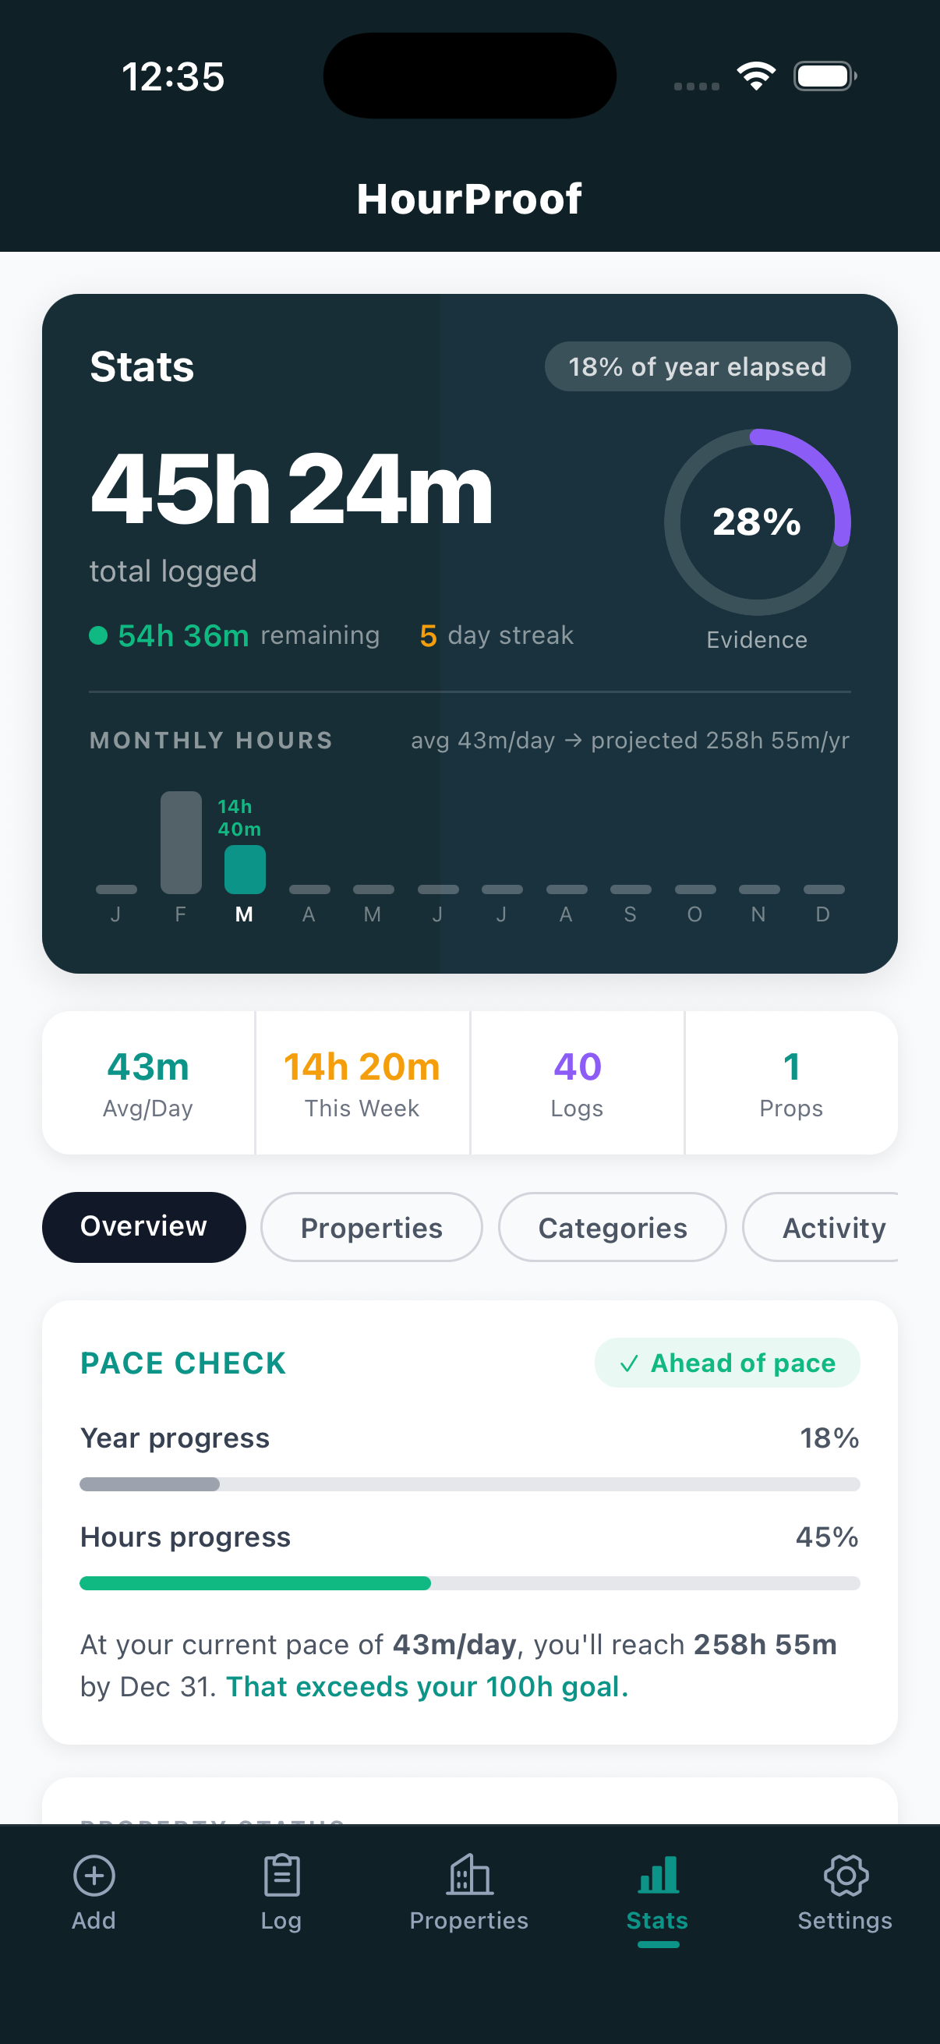Tap the Hours progress bar
The width and height of the screenshot is (940, 2044).
(x=468, y=1583)
